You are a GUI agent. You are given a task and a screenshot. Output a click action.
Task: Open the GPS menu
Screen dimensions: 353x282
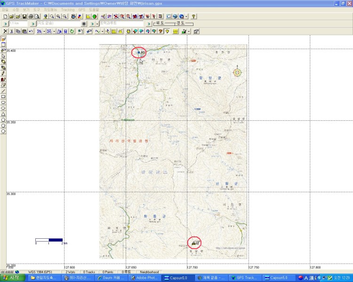click(82, 10)
